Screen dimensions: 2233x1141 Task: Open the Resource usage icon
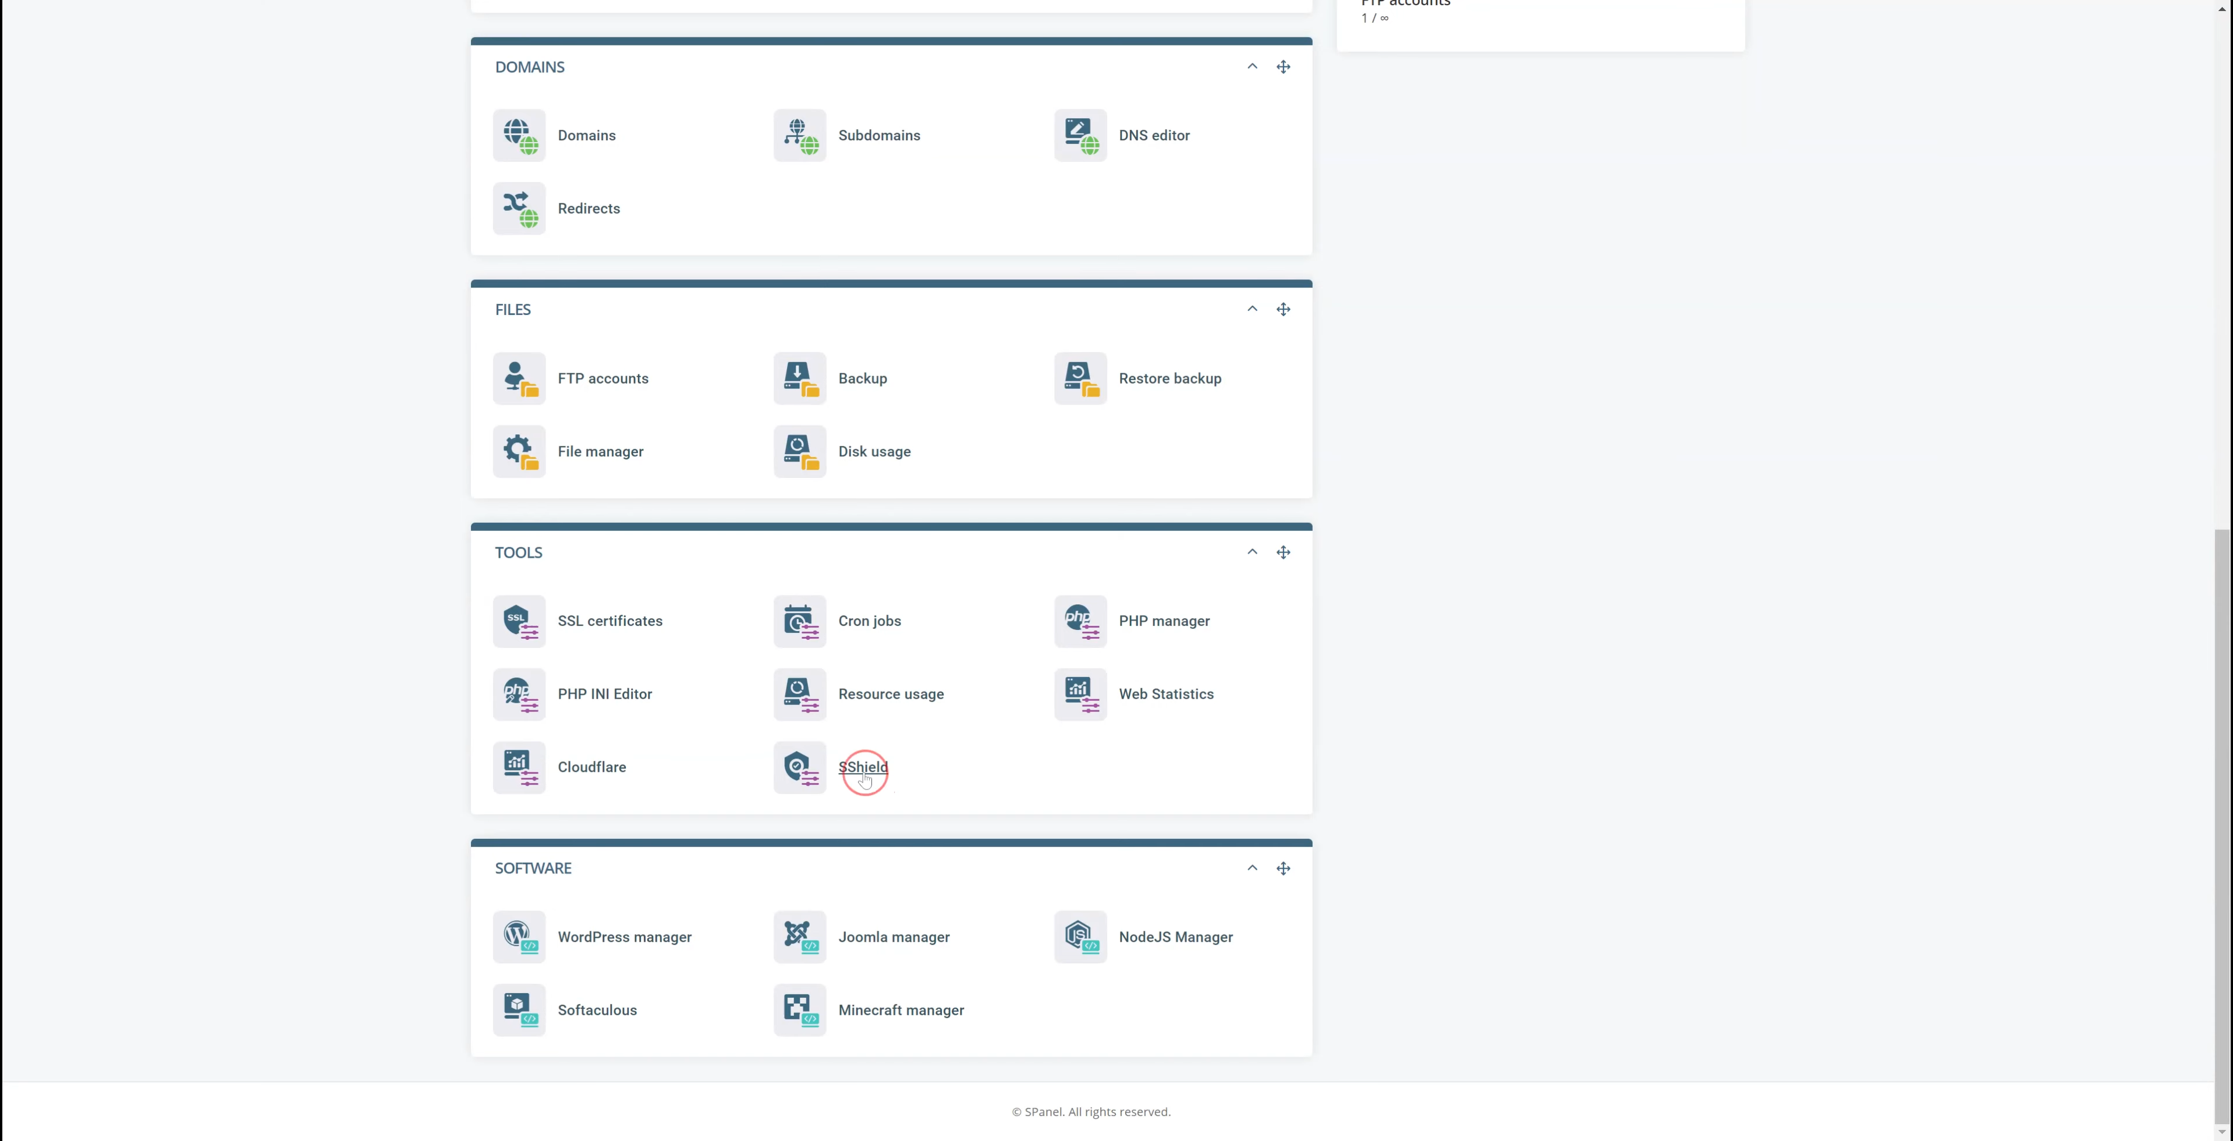click(x=799, y=693)
